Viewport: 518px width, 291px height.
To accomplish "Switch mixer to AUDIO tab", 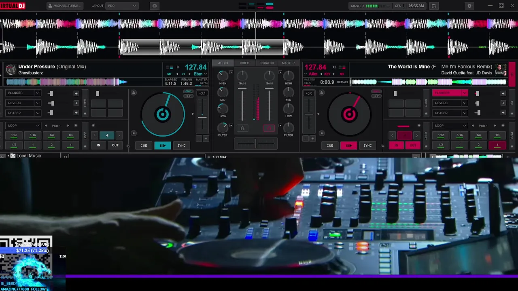I will click(223, 63).
